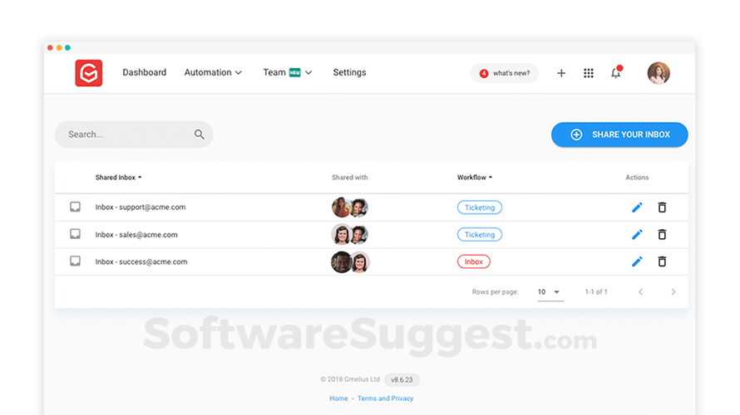This screenshot has height=415, width=740.
Task: View shared users for success@acme.com
Action: [x=350, y=262]
